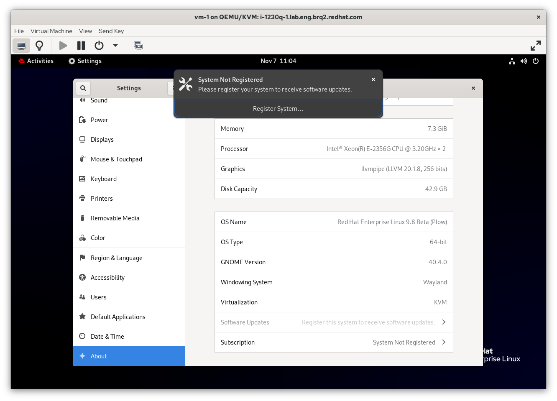This screenshot has width=557, height=401.
Task: Open the Settings app menu in top bar
Action: (x=85, y=61)
